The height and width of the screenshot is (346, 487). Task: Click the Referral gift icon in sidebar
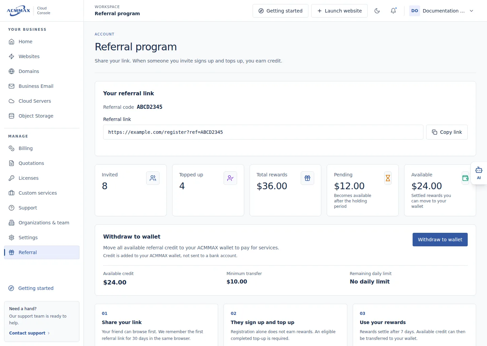pyautogui.click(x=11, y=252)
